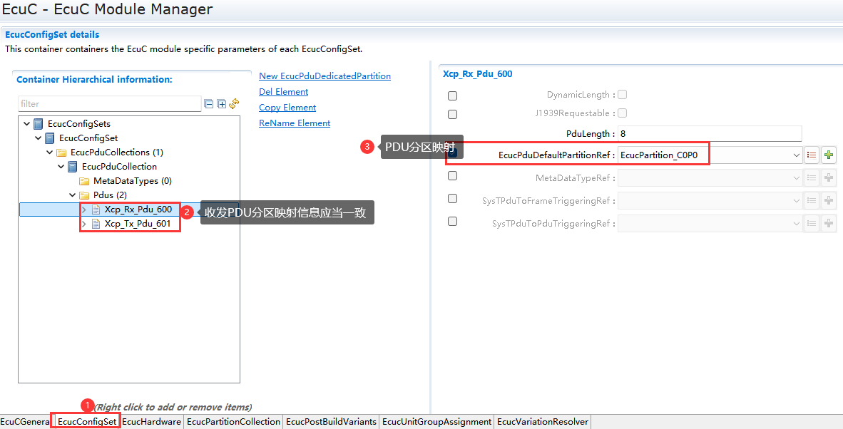Viewport: 843px width, 429px height.
Task: Switch to the EcucHardware tab
Action: pos(151,422)
